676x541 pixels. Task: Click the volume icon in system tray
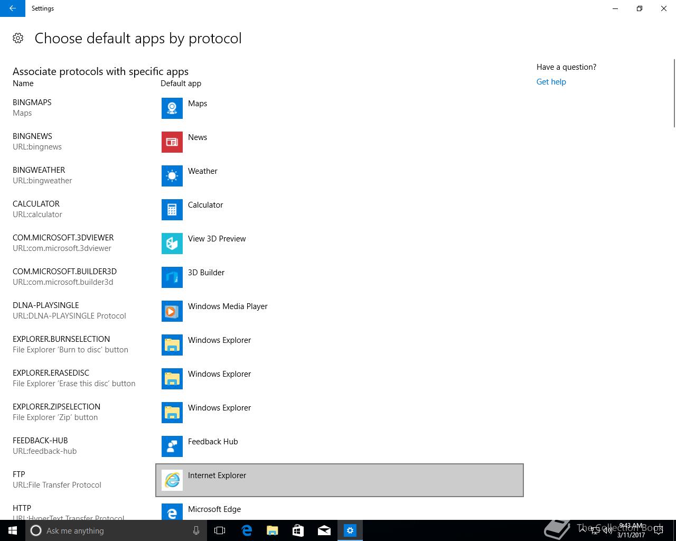(x=608, y=530)
